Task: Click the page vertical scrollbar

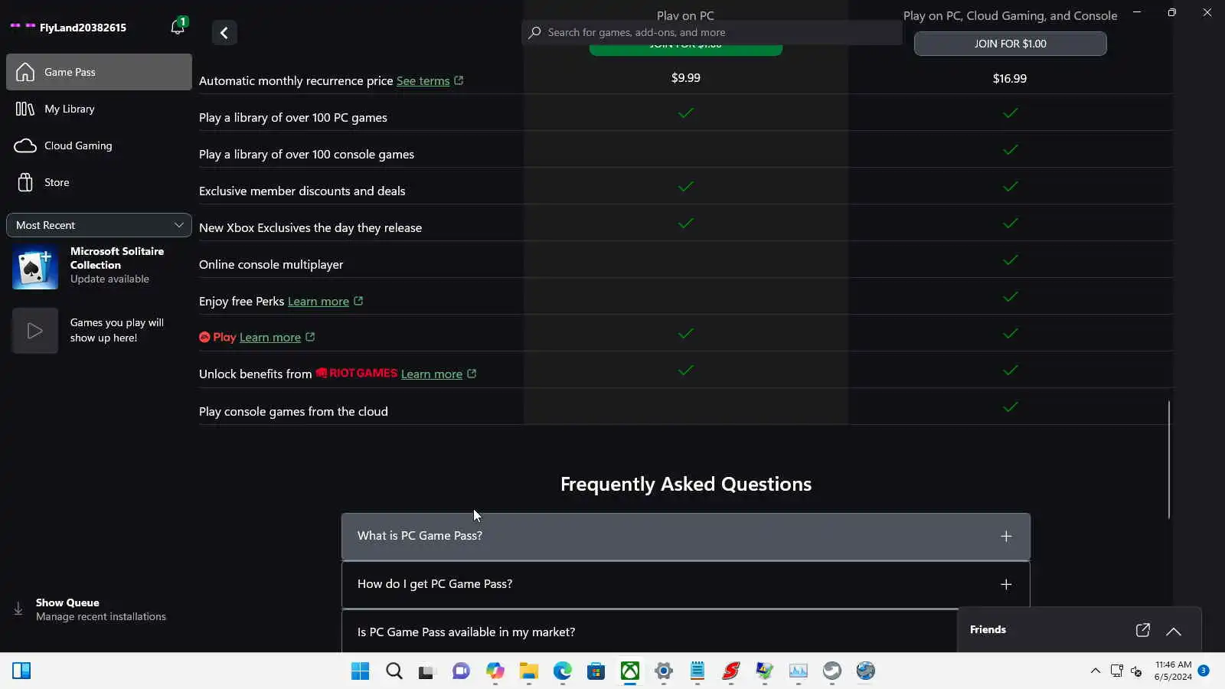Action: (x=1169, y=459)
